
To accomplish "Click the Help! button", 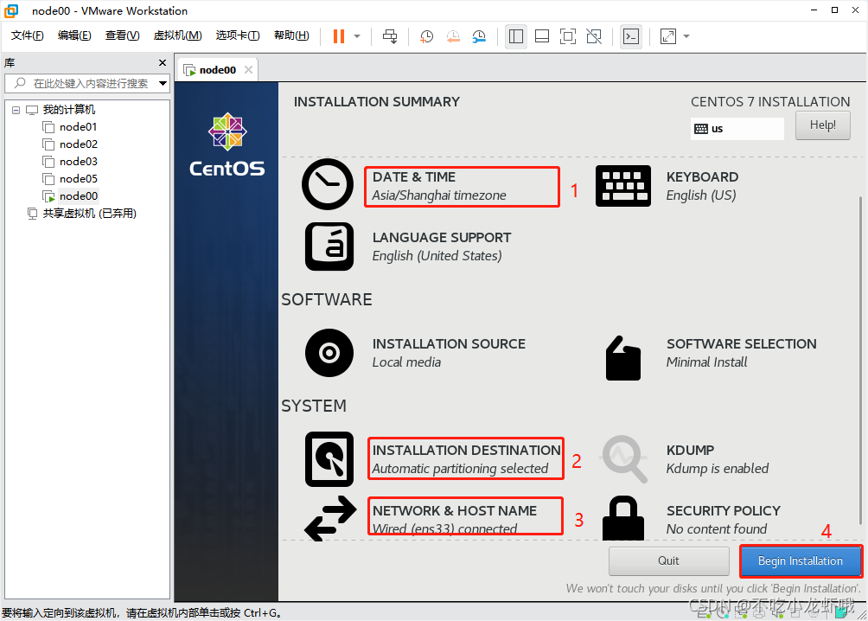I will 822,125.
